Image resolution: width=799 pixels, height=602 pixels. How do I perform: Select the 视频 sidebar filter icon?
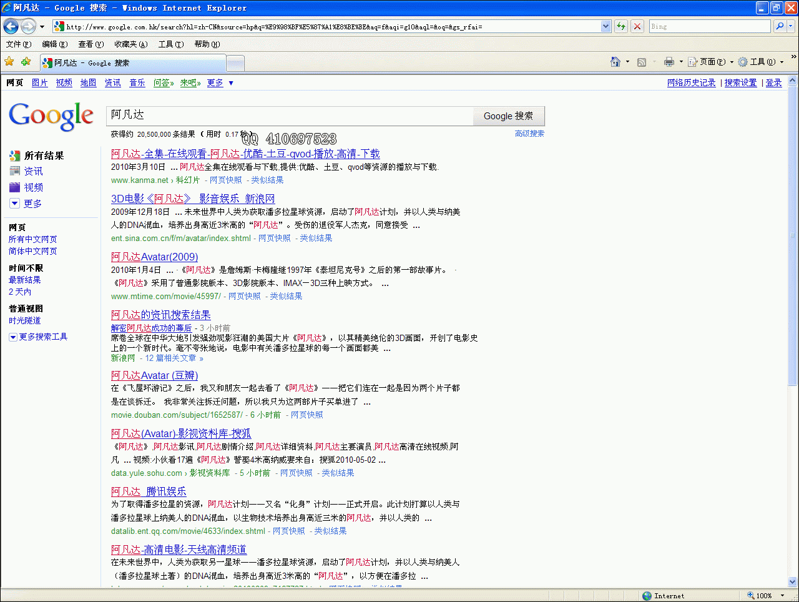[15, 187]
